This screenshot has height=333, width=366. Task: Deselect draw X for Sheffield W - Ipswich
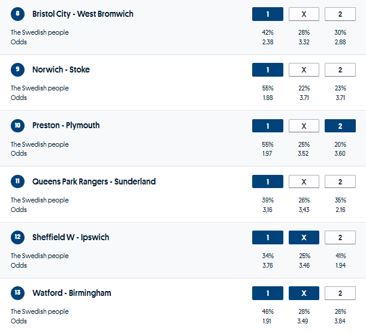point(304,237)
